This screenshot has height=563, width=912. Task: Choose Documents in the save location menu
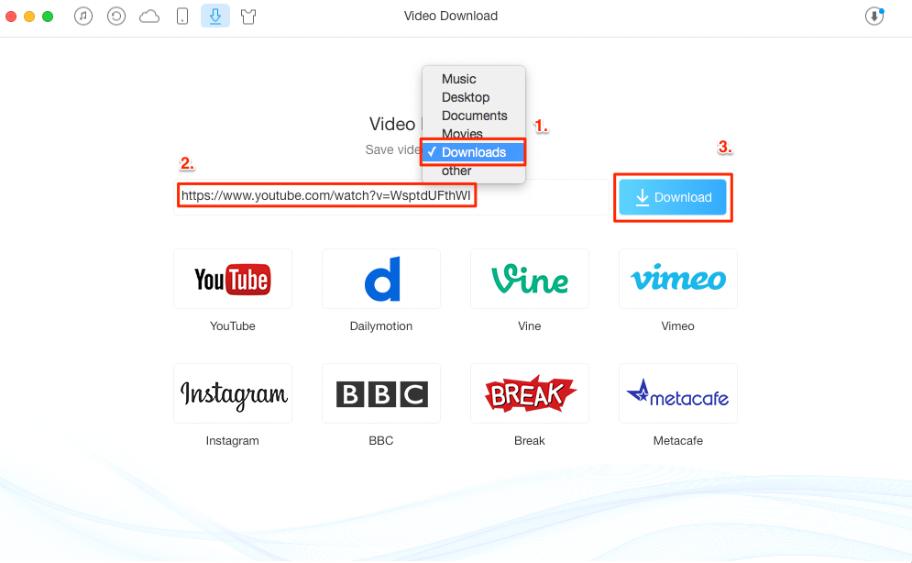(x=474, y=116)
